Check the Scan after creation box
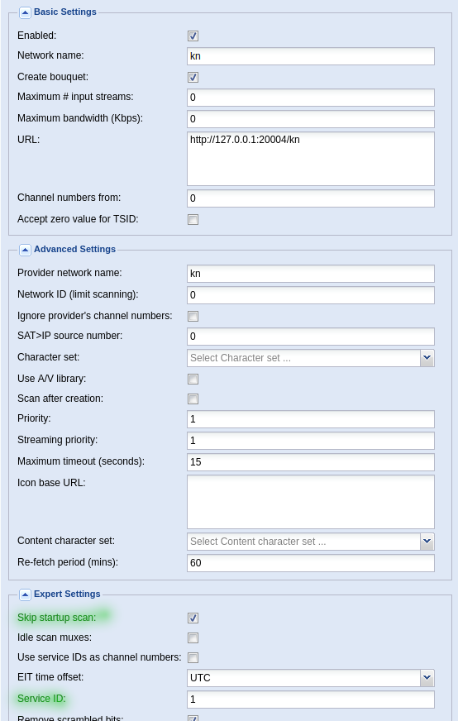The image size is (458, 721). tap(193, 399)
